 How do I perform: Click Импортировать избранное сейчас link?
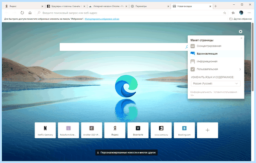click(x=102, y=19)
